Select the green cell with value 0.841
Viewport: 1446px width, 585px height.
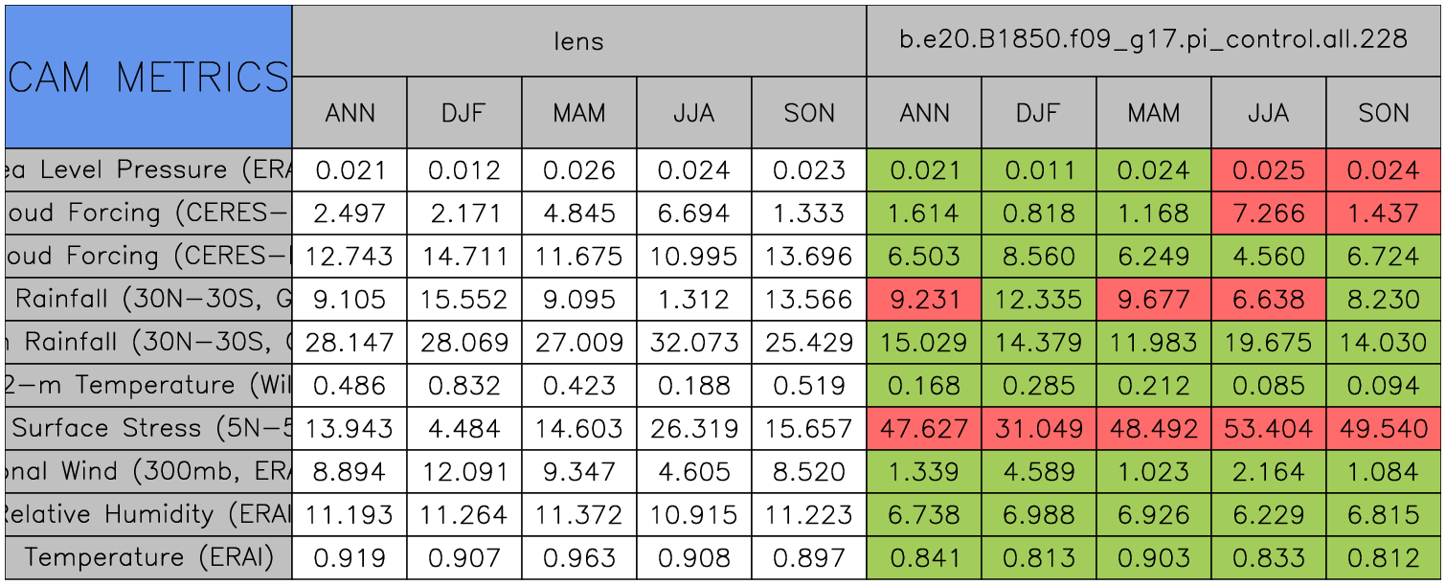click(x=923, y=557)
